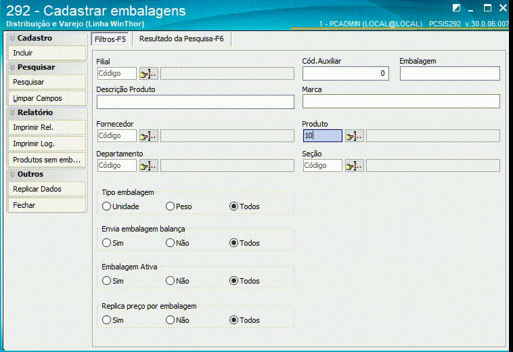
Task: Focus the Cód.Auxiliar field
Action: pyautogui.click(x=345, y=73)
